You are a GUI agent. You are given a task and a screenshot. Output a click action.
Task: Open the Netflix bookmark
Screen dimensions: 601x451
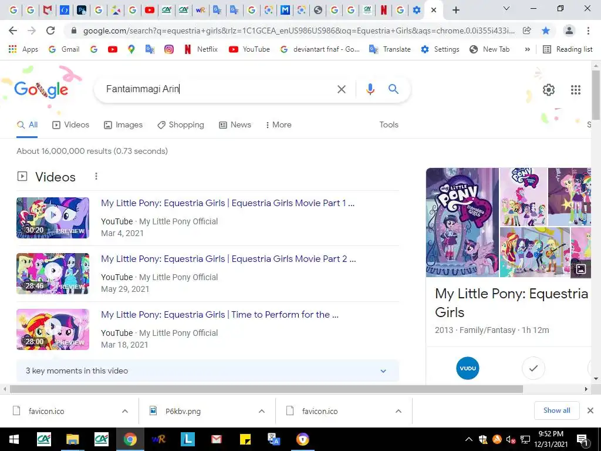tap(201, 49)
